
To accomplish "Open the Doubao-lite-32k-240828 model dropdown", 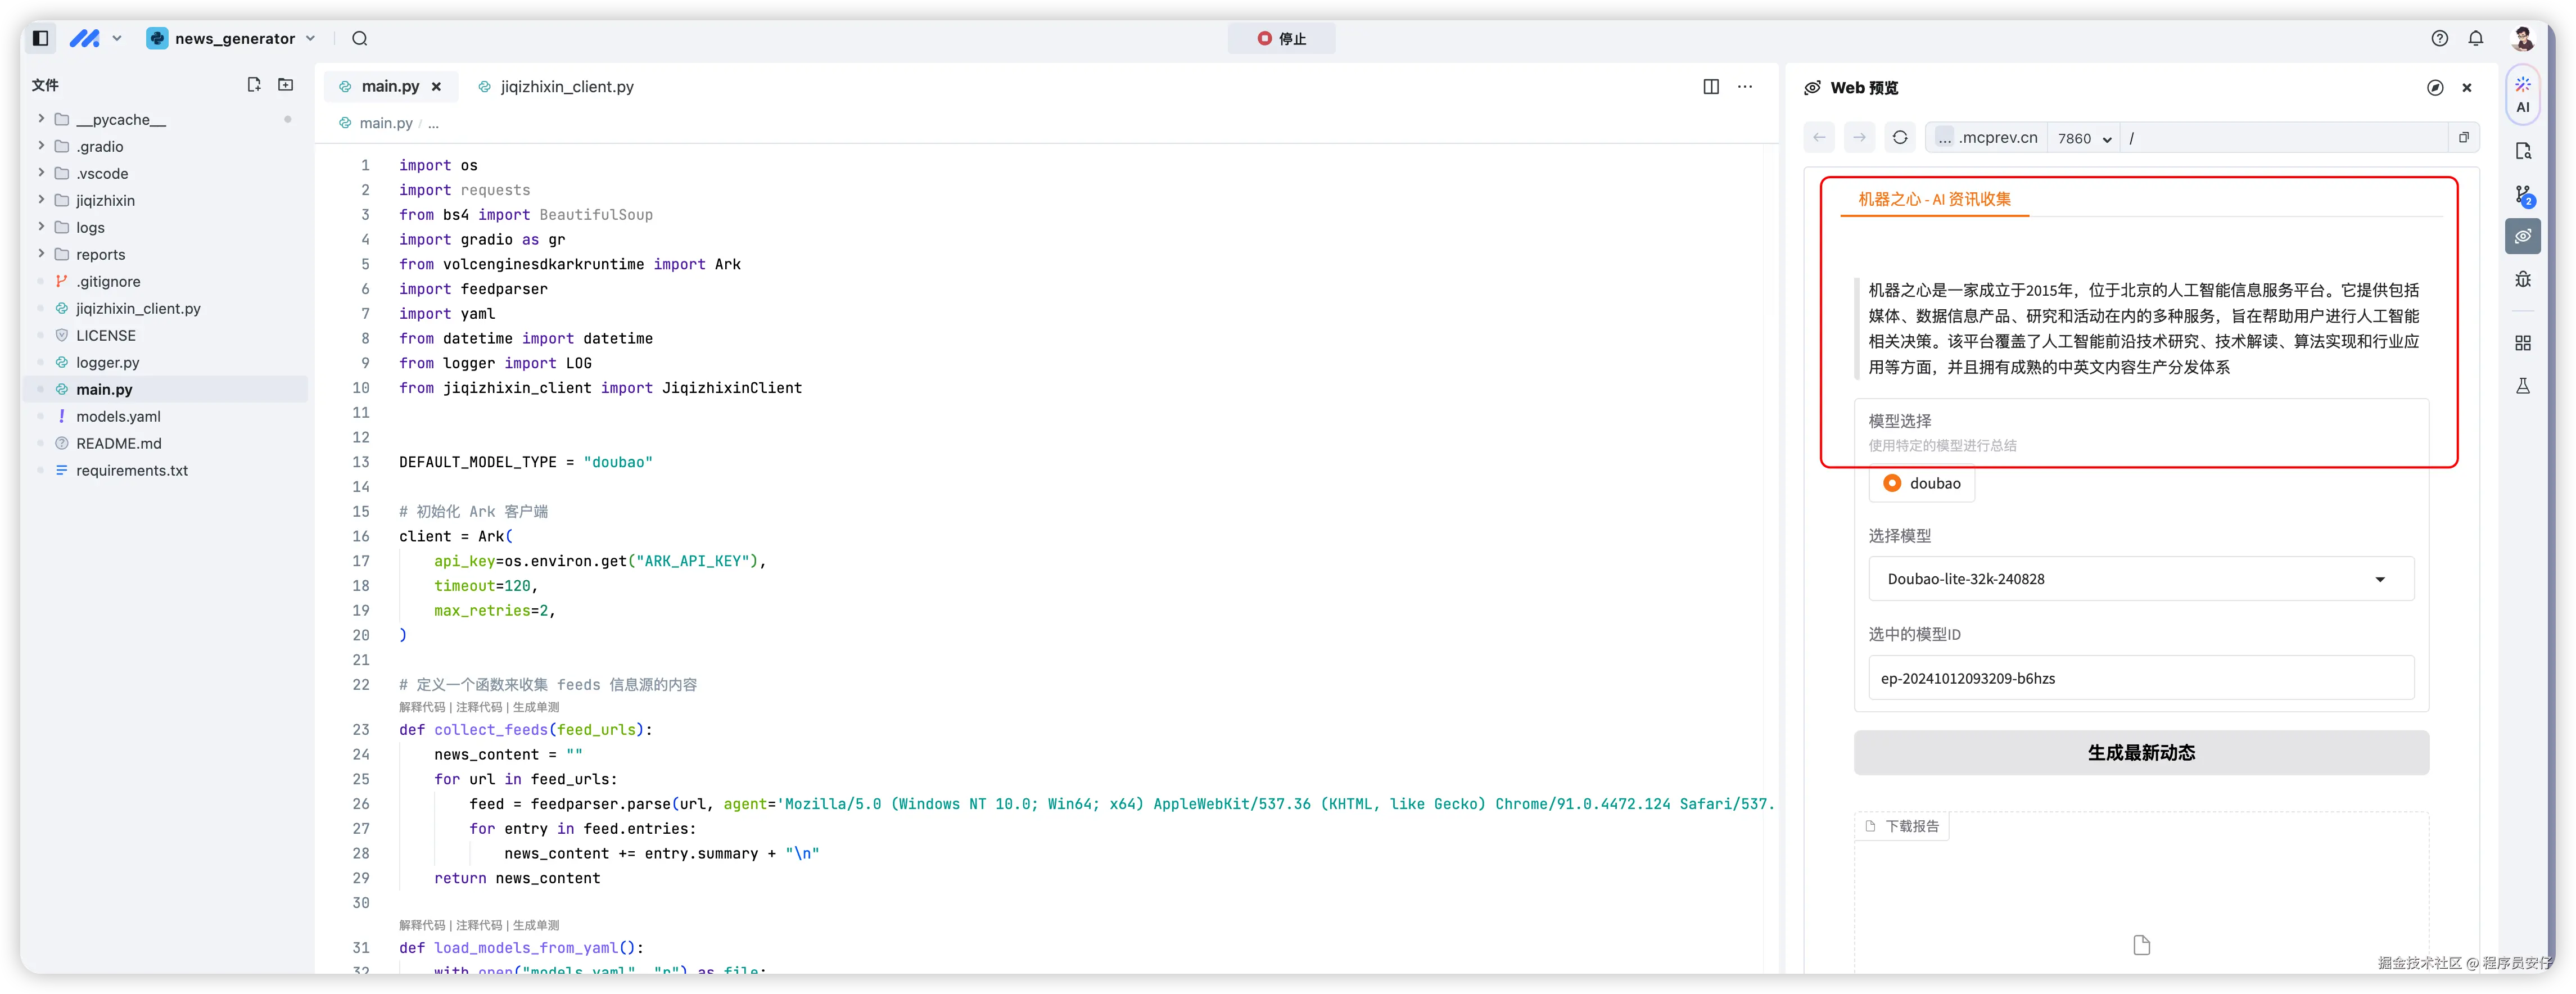I will (2140, 579).
